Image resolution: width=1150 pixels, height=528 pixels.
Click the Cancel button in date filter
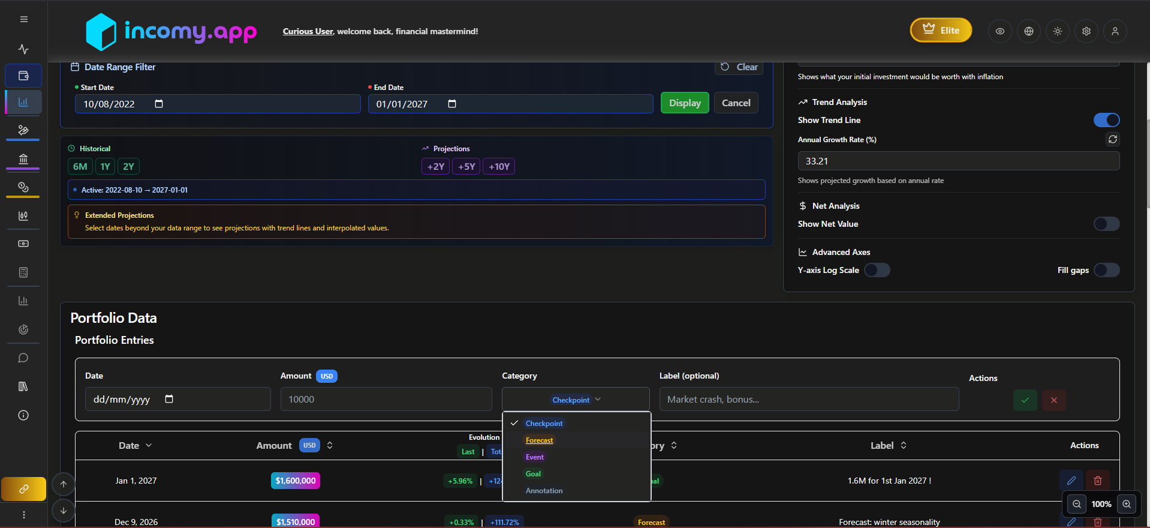pyautogui.click(x=736, y=103)
